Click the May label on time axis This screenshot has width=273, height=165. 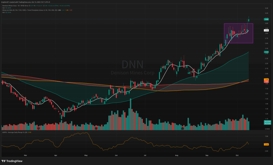(x=86, y=154)
